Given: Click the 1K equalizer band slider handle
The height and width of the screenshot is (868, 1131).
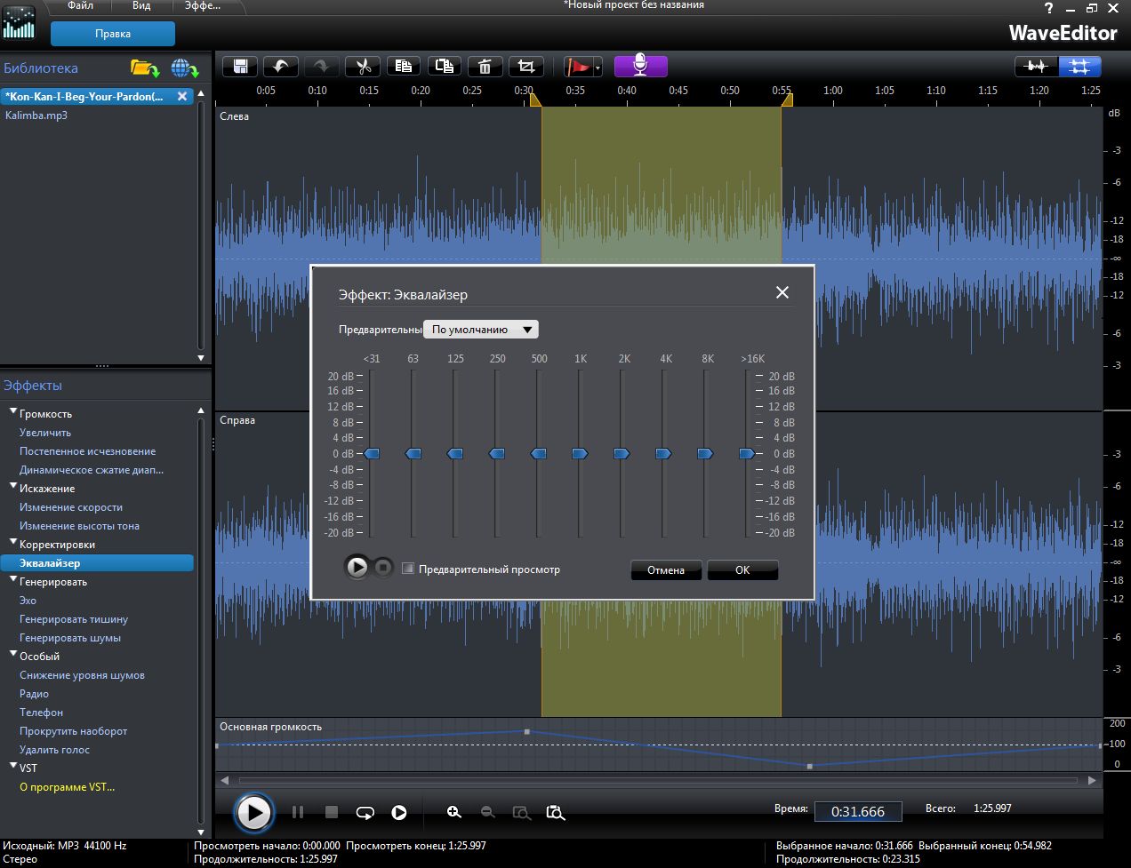Looking at the screenshot, I should [x=580, y=454].
